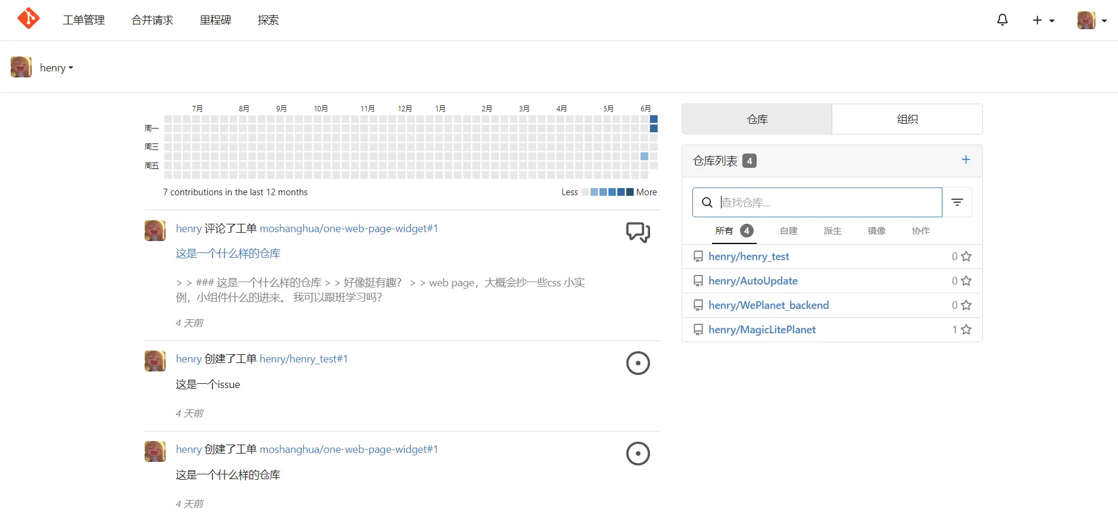1118x519 pixels.
Task: Click the darkest legend swatch next to More
Action: coord(630,192)
